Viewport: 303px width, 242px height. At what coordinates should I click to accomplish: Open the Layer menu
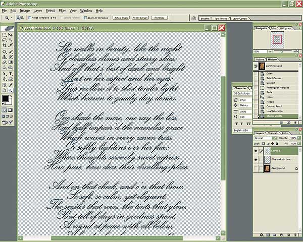38,11
